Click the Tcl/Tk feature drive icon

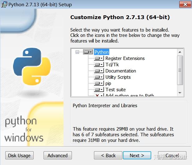tap(99, 65)
